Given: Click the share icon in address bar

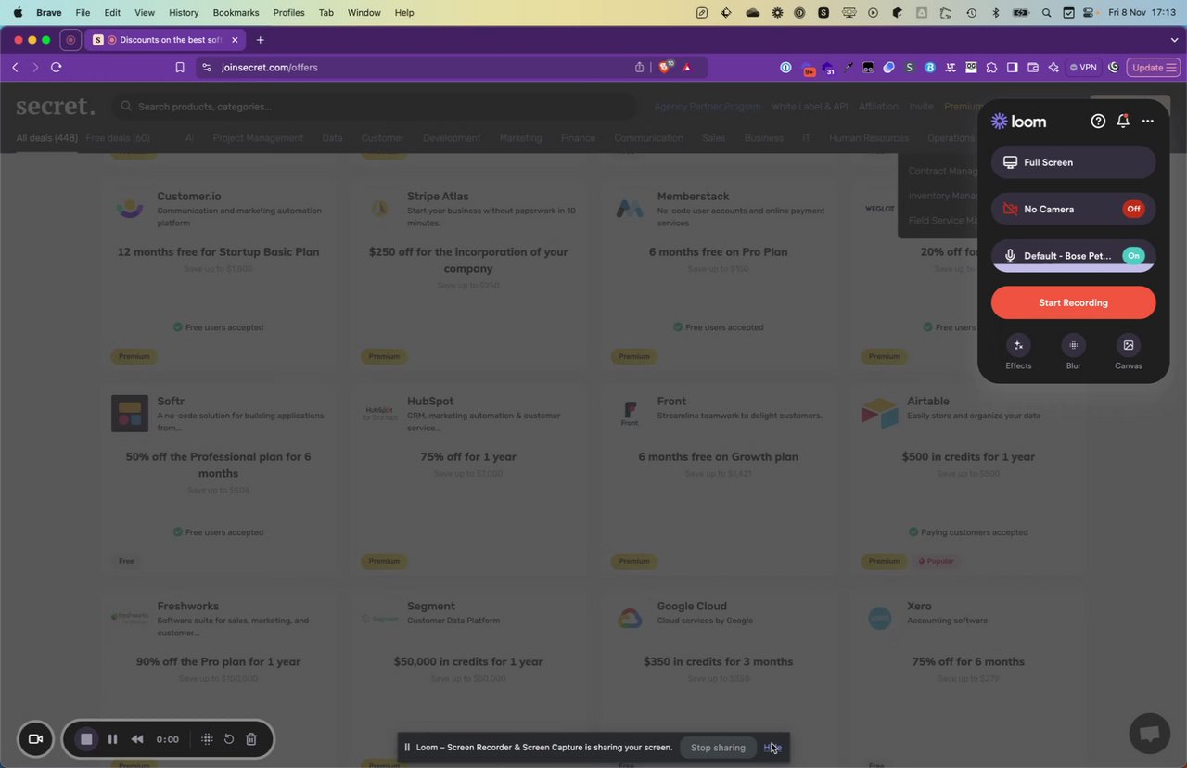Looking at the screenshot, I should (x=640, y=67).
